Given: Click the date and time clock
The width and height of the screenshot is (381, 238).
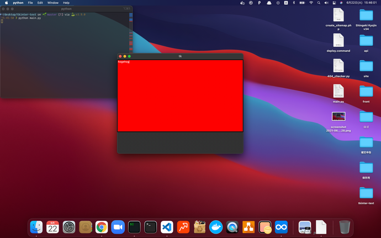Looking at the screenshot, I should pos(361,3).
